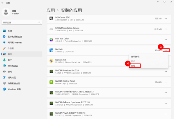Click the MSI Center SDK app icon
Viewport: 174px width, 119px height.
(x=51, y=18)
